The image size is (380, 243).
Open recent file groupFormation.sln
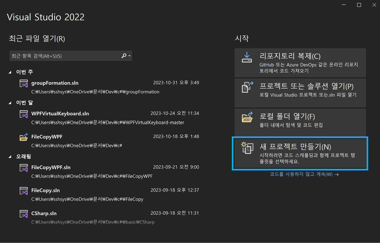[x=55, y=83]
